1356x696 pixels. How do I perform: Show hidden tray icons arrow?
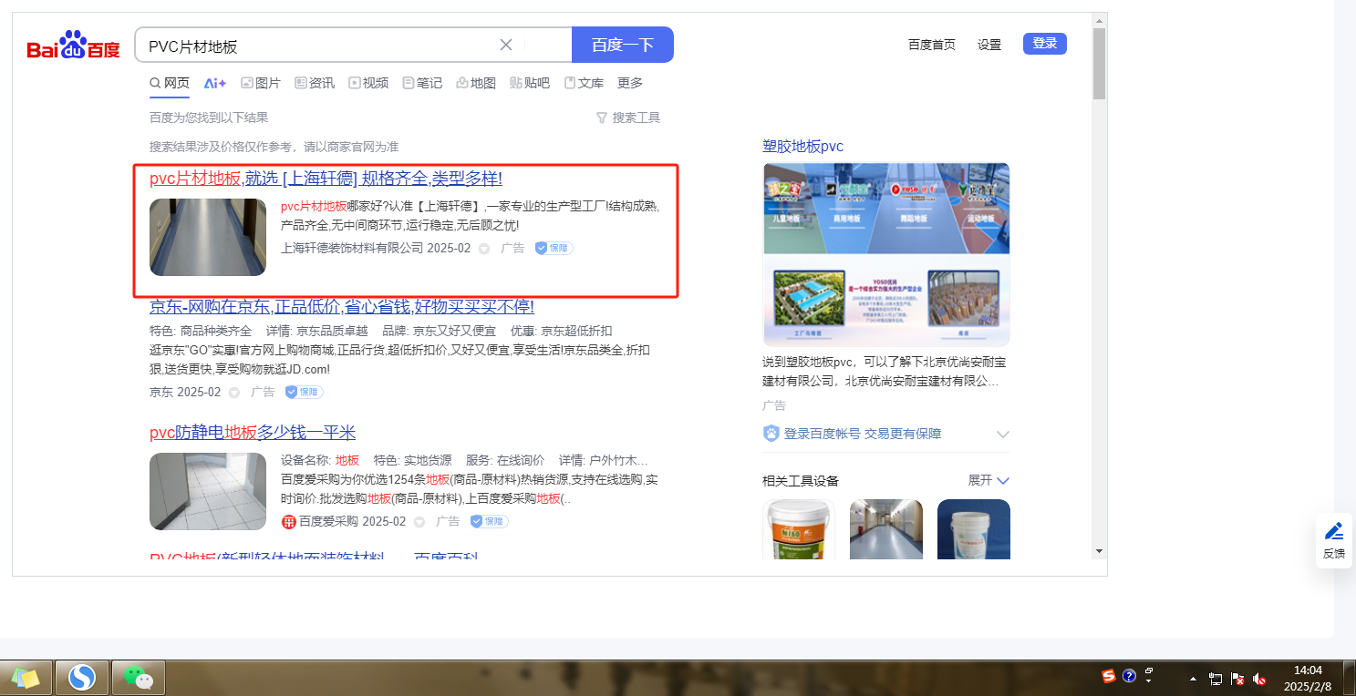coord(1193,679)
